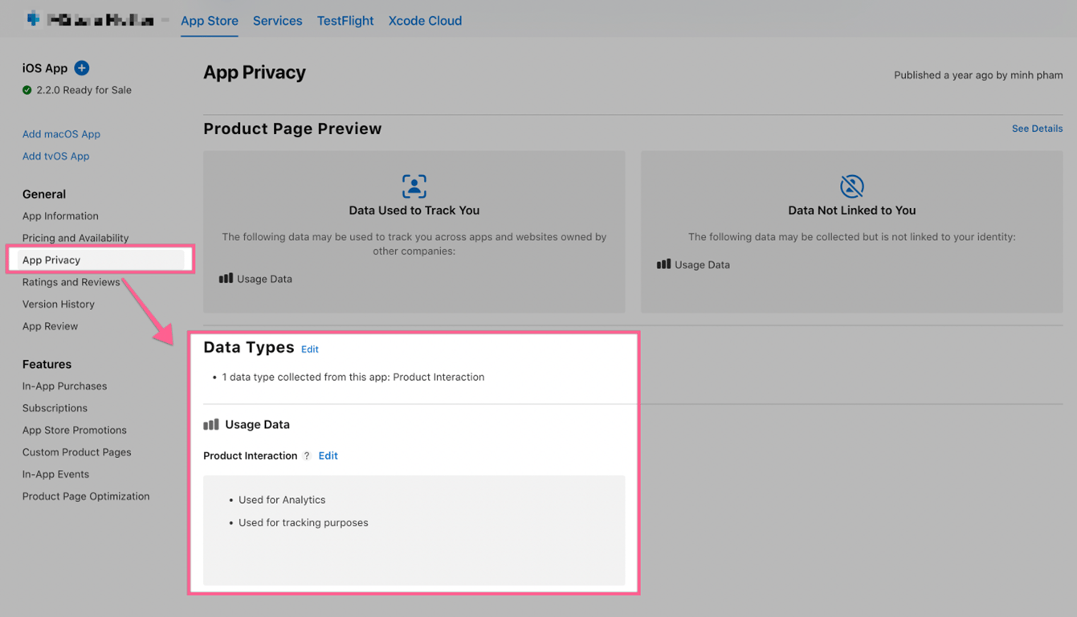Click the Add macOS App link

click(x=61, y=134)
